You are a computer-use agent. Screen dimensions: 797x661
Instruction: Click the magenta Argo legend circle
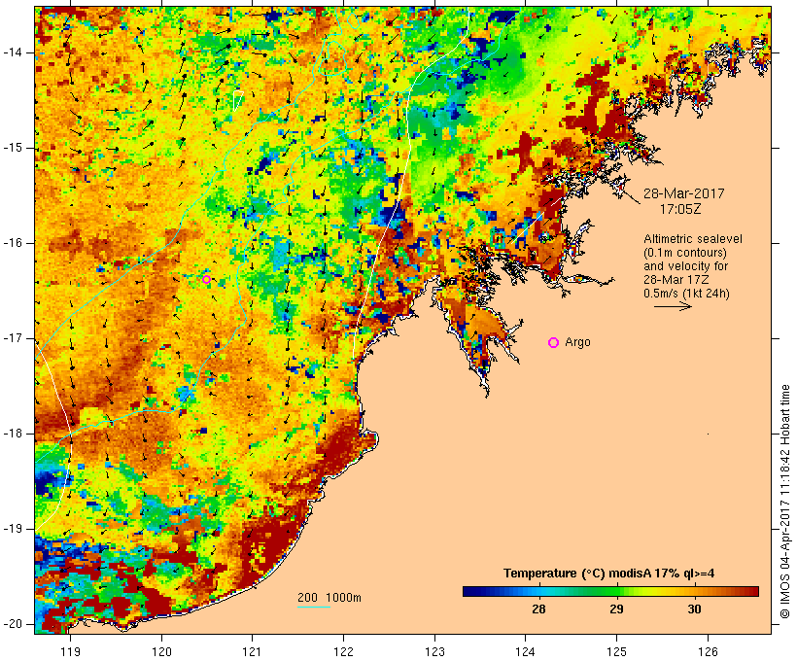pos(554,343)
